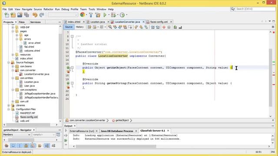This screenshot has height=156, width=278.
Task: Click the Undo arrow icon
Action: (35, 15)
